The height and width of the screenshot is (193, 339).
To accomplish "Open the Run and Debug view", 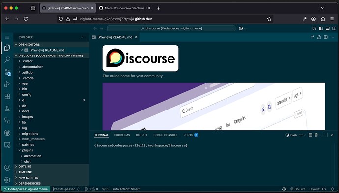I will (x=7, y=84).
